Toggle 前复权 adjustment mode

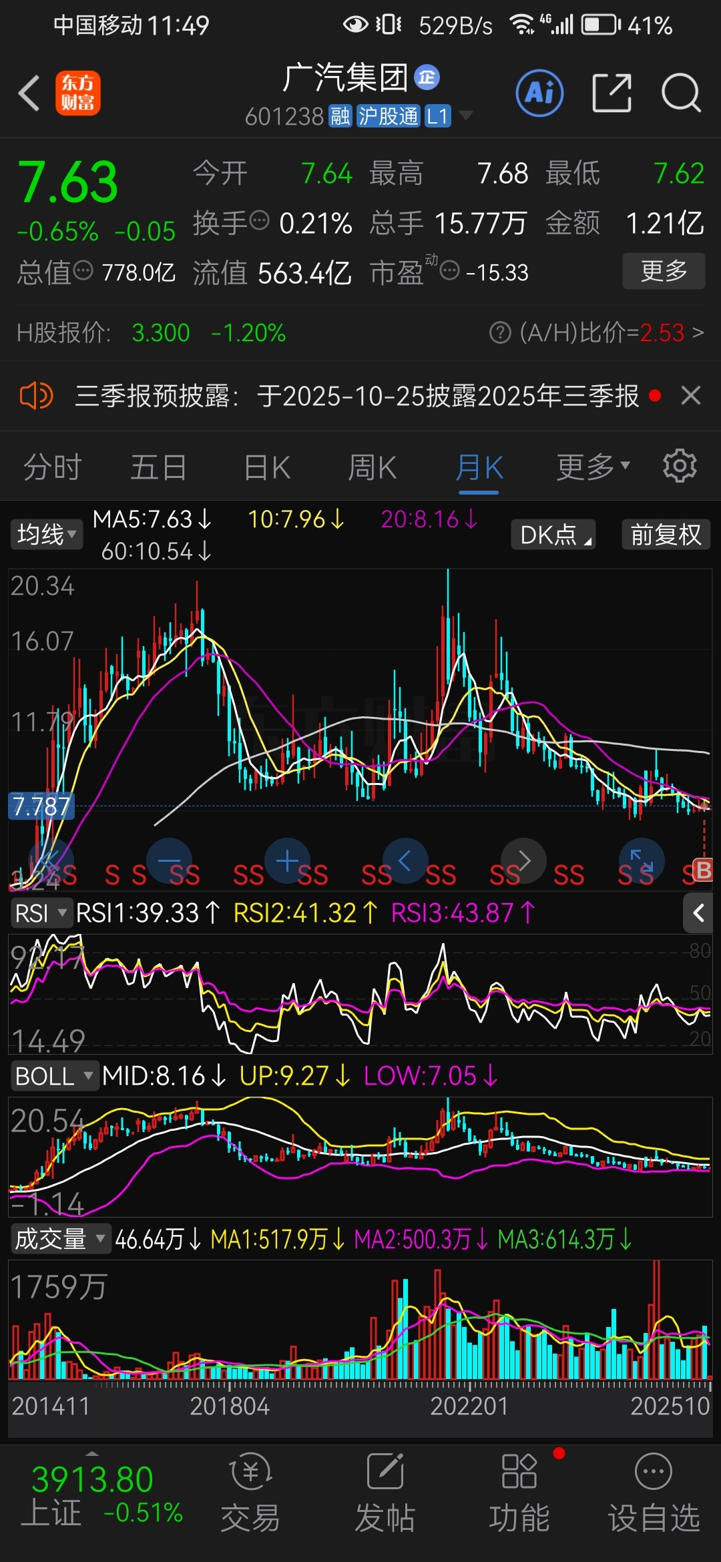pyautogui.click(x=666, y=535)
